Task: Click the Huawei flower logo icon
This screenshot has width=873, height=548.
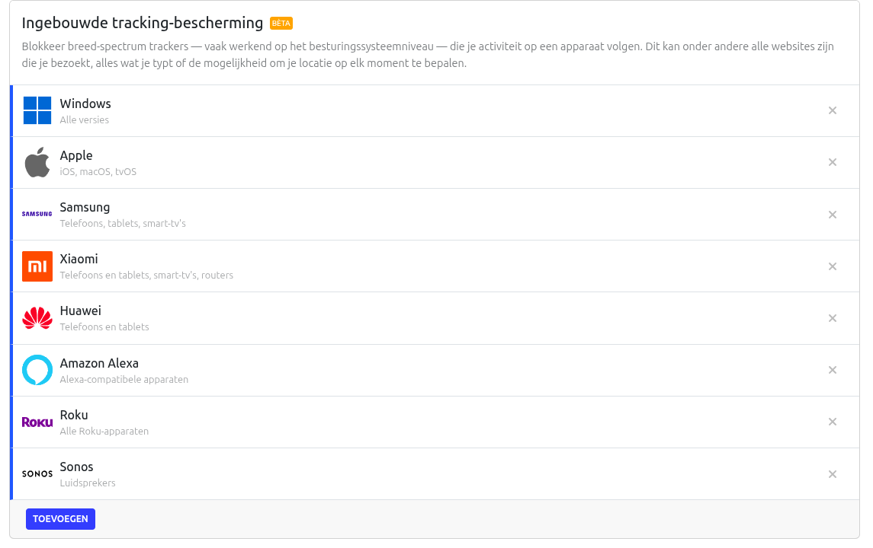Action: coord(37,318)
